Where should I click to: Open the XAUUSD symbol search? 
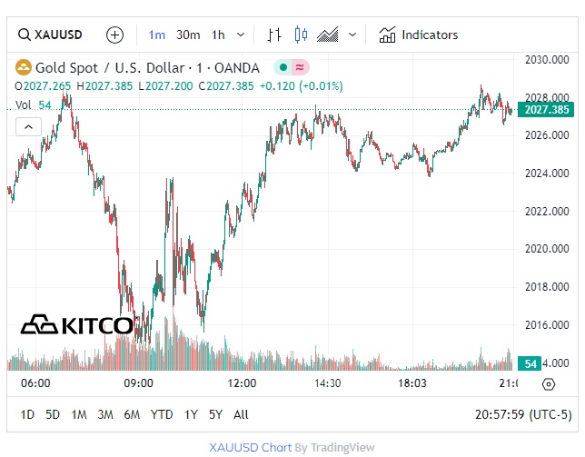pyautogui.click(x=50, y=35)
